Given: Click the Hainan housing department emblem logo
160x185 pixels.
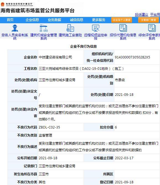Looking at the screenshot, I should [2, 4].
